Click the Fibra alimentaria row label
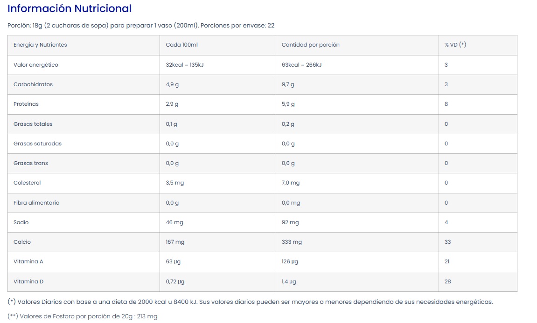 (36, 203)
